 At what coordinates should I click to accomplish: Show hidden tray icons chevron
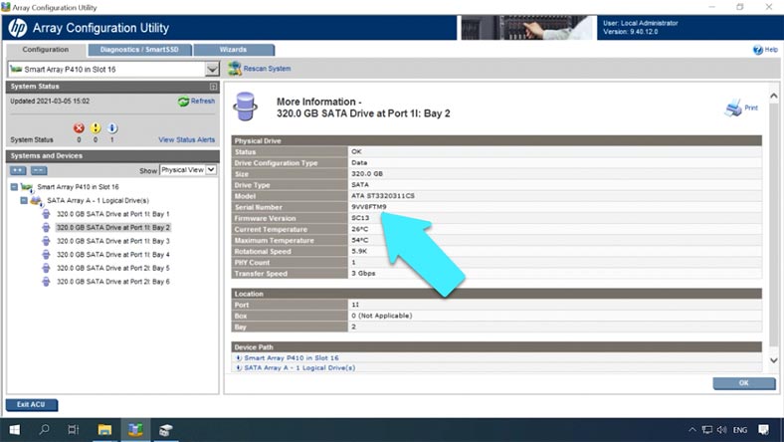692,429
